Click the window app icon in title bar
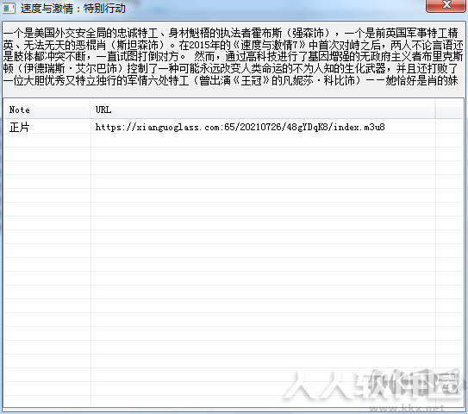The image size is (468, 414). click(9, 8)
